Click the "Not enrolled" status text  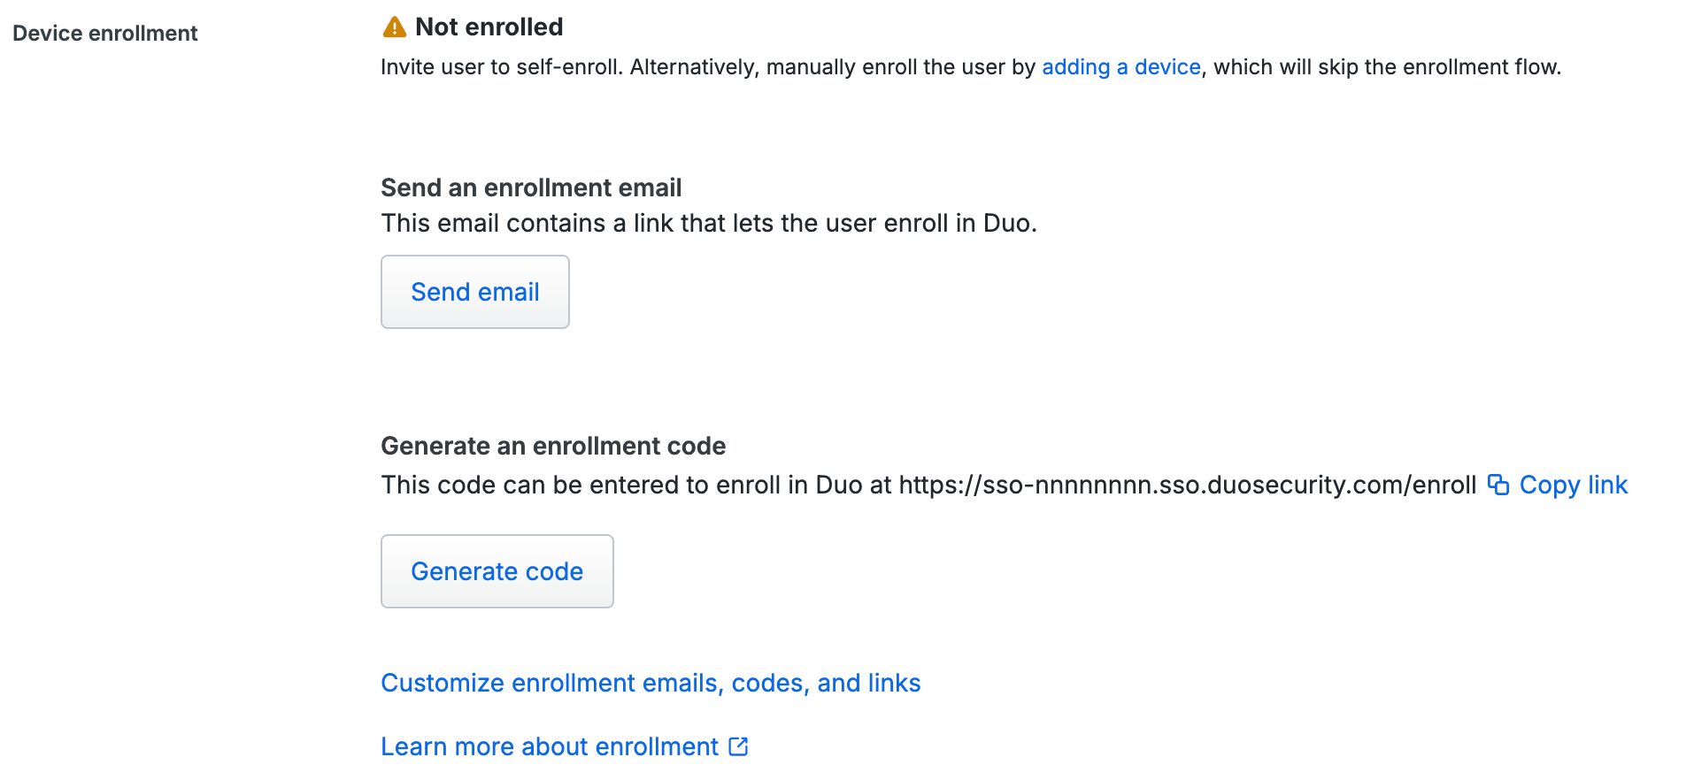tap(489, 27)
